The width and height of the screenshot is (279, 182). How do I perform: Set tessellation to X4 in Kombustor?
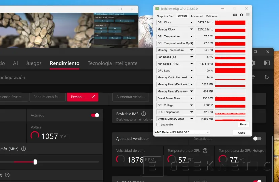(101, 28)
